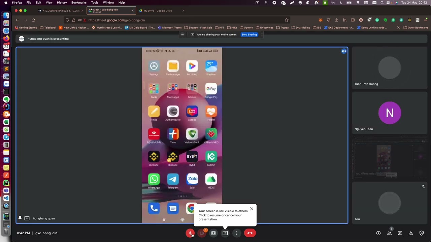
Task: Go back with the browser arrow
Action: pos(17,20)
